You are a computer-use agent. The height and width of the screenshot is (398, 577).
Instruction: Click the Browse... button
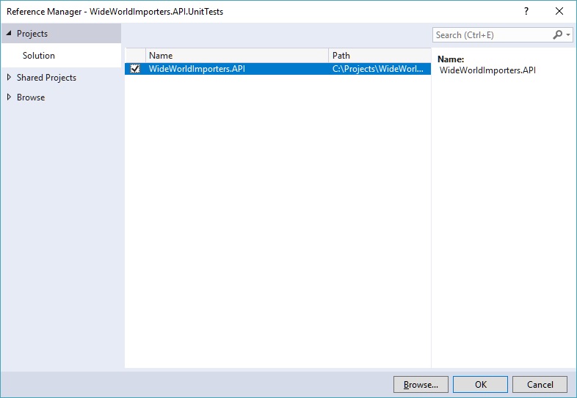(421, 384)
